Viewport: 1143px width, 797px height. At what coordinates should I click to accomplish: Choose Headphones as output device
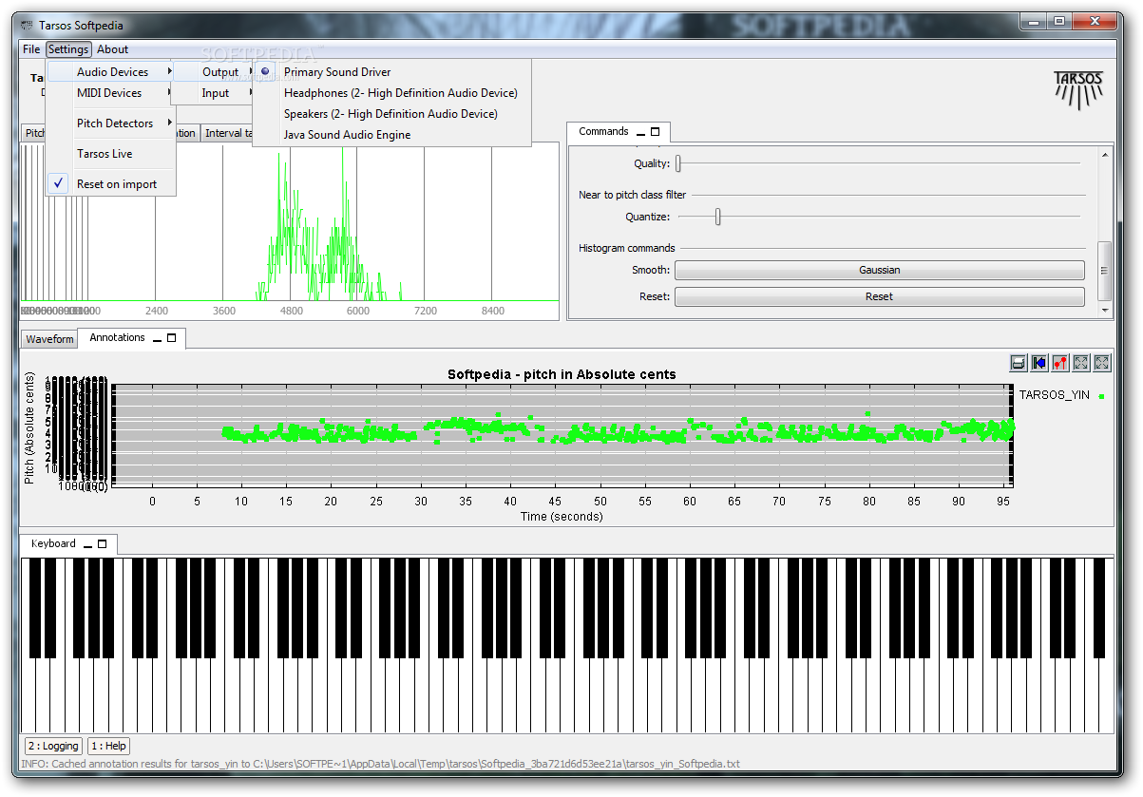(391, 93)
